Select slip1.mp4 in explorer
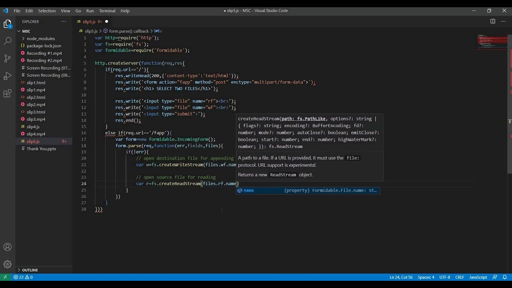Image resolution: width=512 pixels, height=288 pixels. [44, 90]
